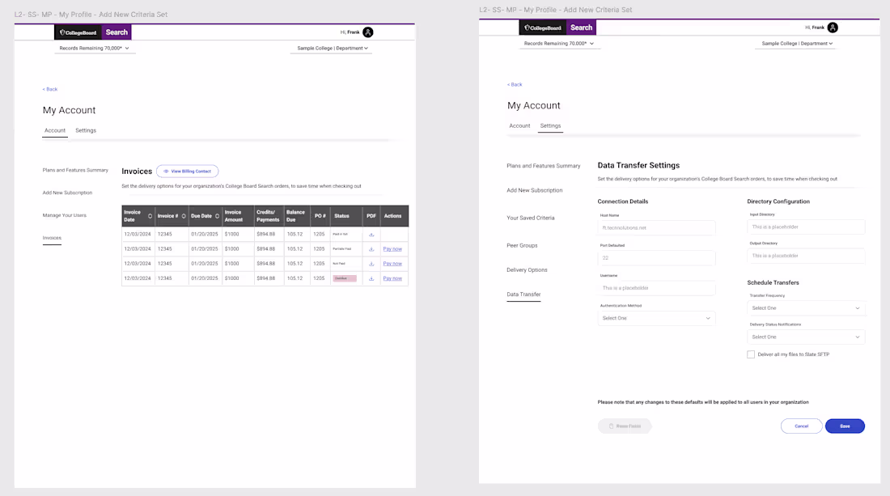Open Sample College Department selector in left mockup
The image size is (890, 496).
pos(333,49)
